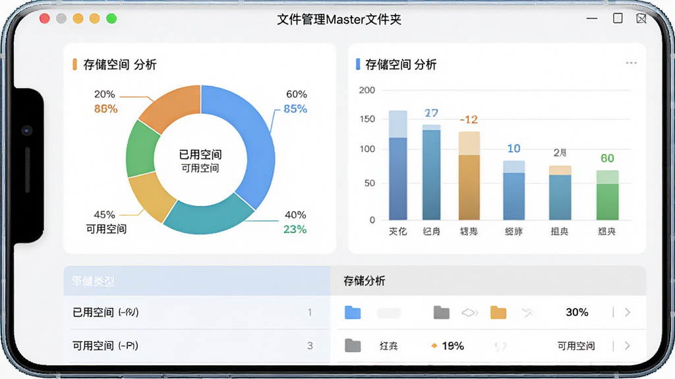The height and width of the screenshot is (379, 675).
Task: Click the bar labeled 27 in the bar chart
Action: (431, 172)
